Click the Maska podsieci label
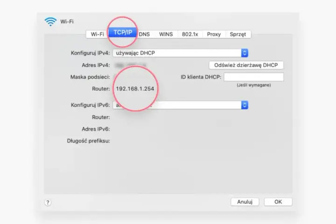336x224 pixels. point(90,77)
